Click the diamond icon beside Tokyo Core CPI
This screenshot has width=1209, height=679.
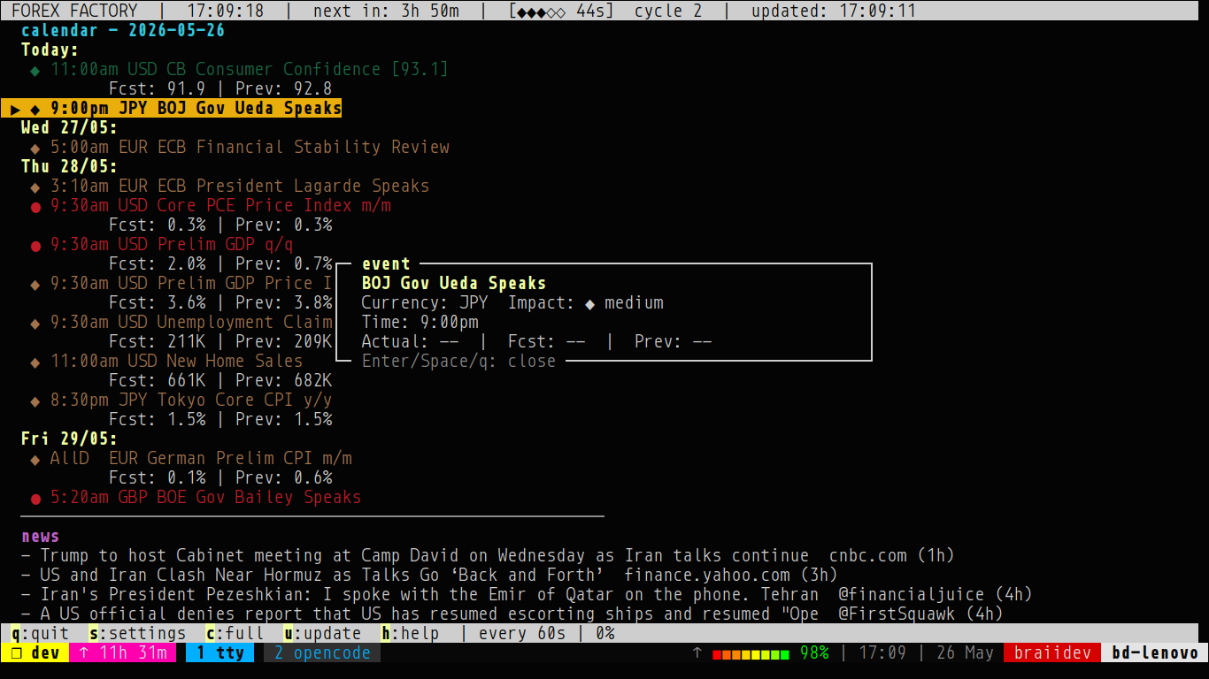[x=35, y=401]
